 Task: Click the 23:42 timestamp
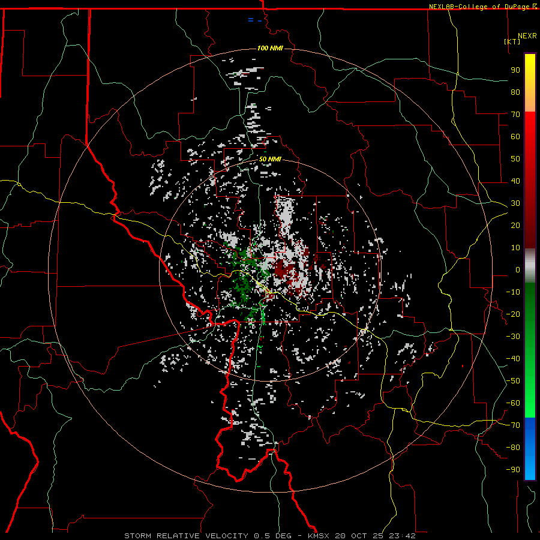click(402, 536)
